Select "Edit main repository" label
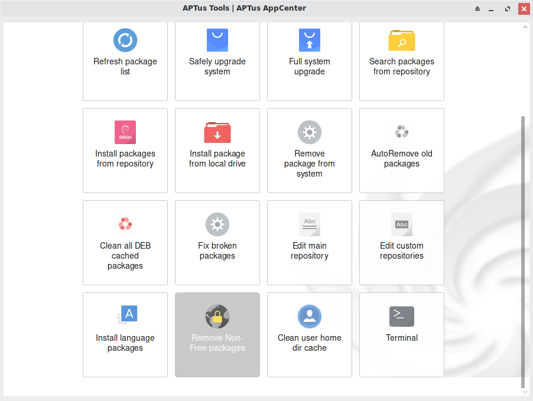Image resolution: width=533 pixels, height=401 pixels. (309, 250)
